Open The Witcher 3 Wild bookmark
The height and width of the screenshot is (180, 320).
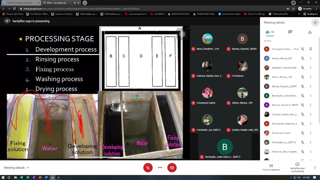pyautogui.click(x=37, y=14)
